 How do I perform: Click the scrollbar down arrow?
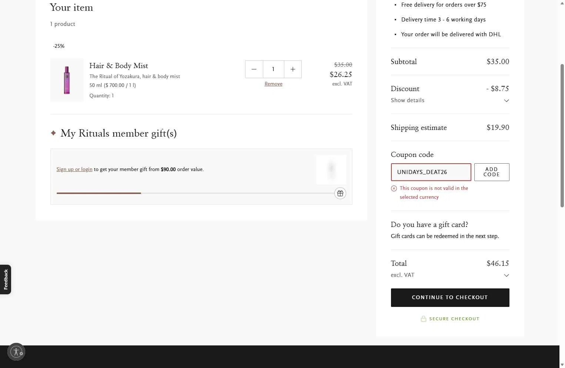(x=562, y=365)
